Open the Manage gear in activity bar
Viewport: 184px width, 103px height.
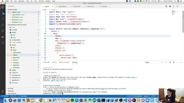pyautogui.click(x=3, y=92)
